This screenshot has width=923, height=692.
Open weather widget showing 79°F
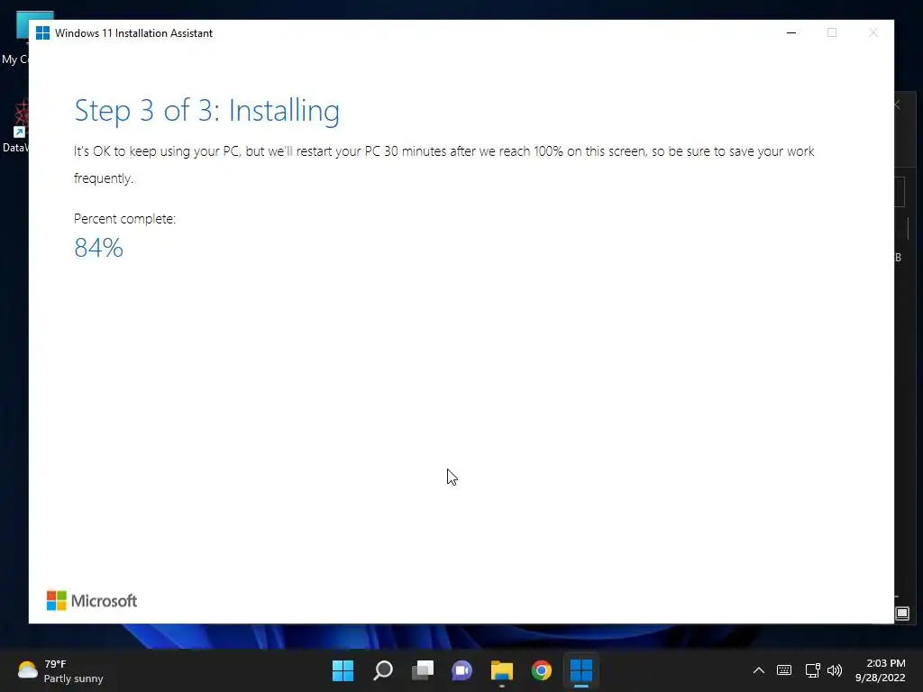click(x=60, y=670)
